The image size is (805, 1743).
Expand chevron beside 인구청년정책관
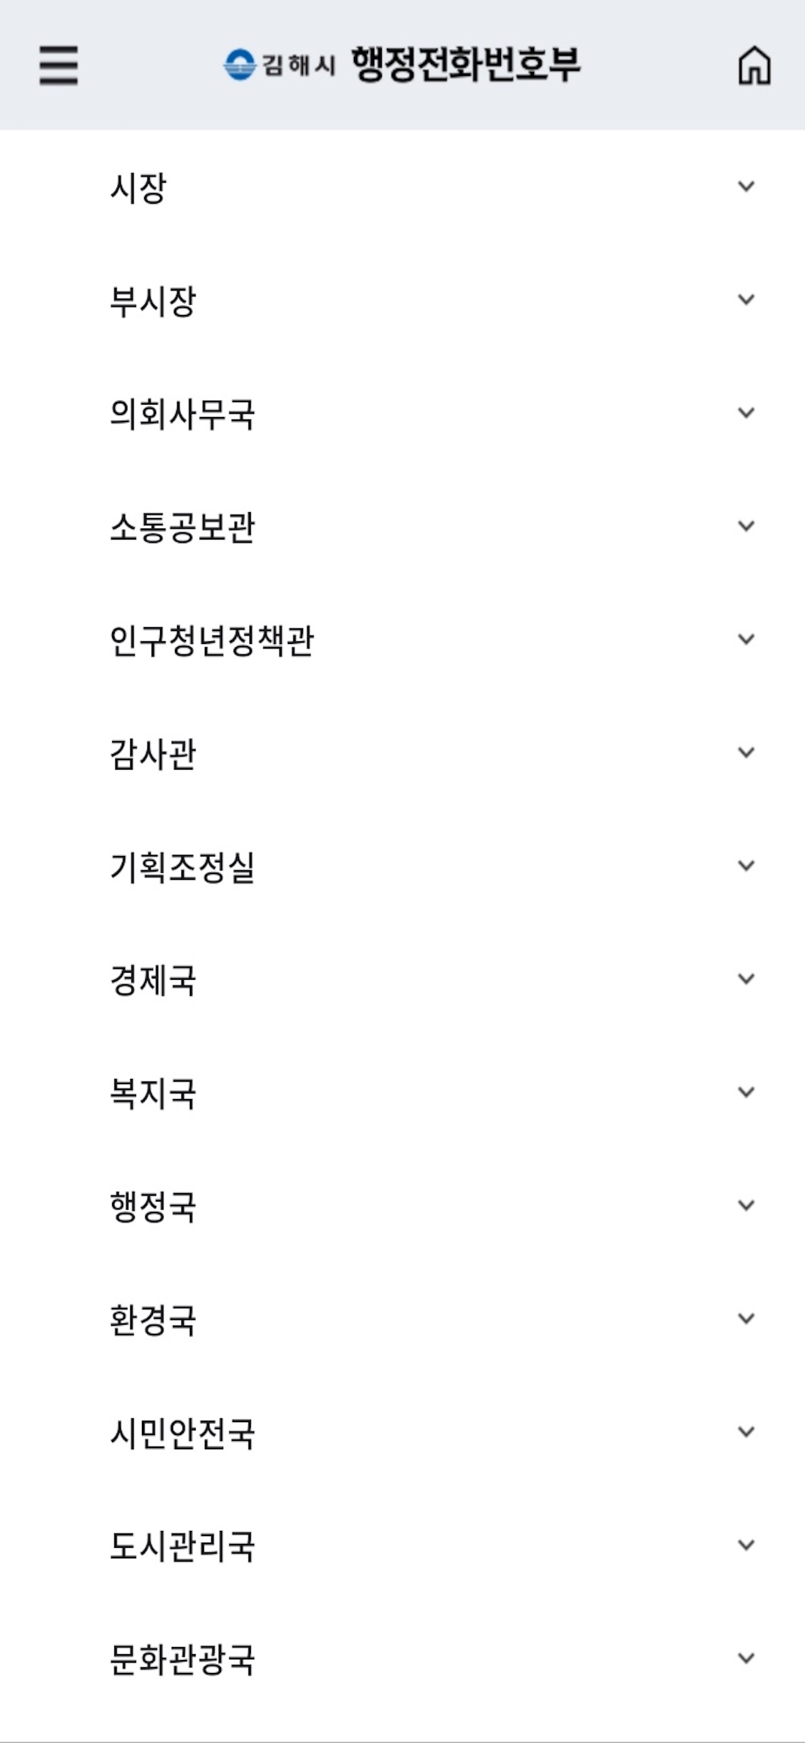pyautogui.click(x=746, y=639)
